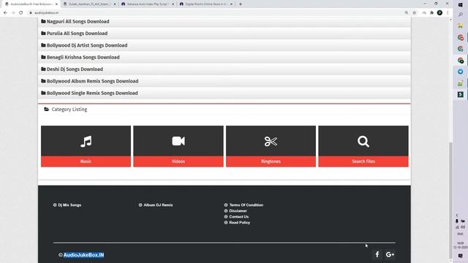
Task: Open Benagli Krishna Songs Download
Action: pyautogui.click(x=83, y=57)
